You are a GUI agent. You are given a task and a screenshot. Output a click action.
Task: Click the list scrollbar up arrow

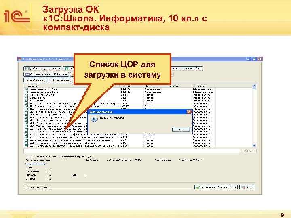click(254, 86)
